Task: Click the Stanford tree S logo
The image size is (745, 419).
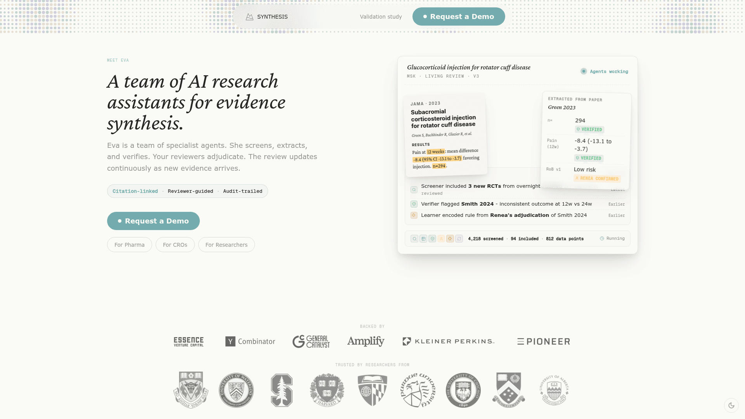Action: 282,390
